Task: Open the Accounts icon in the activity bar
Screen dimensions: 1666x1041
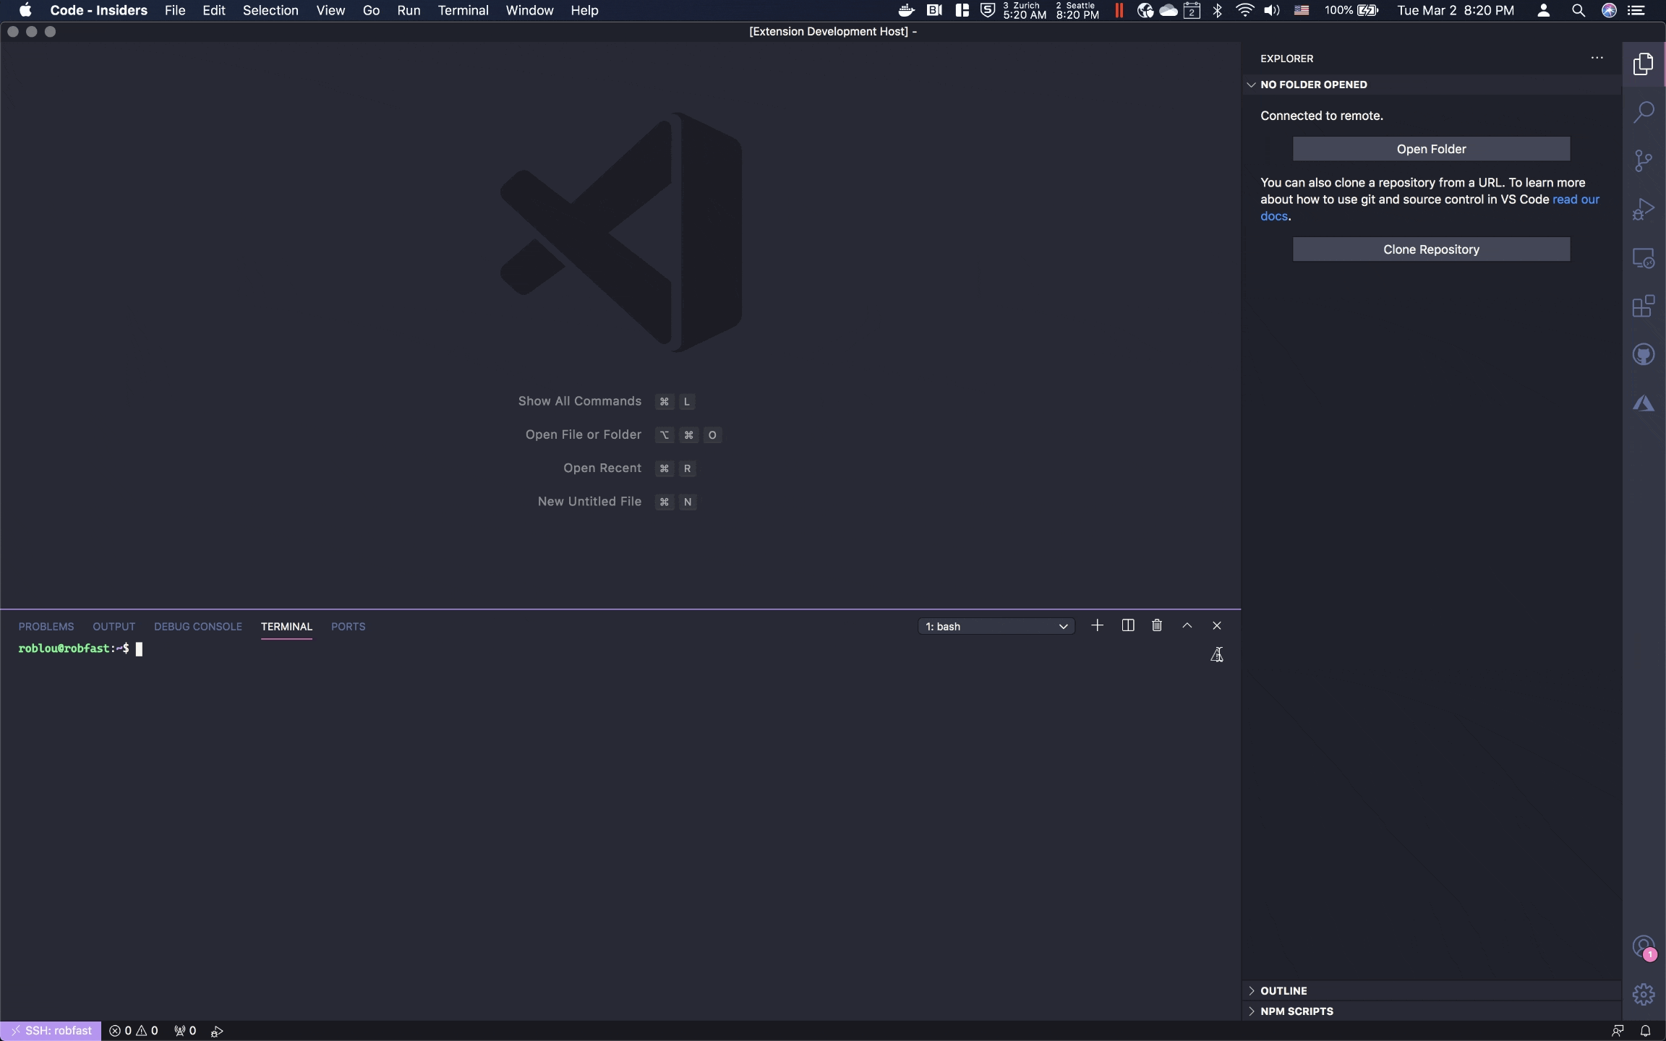Action: pos(1643,947)
